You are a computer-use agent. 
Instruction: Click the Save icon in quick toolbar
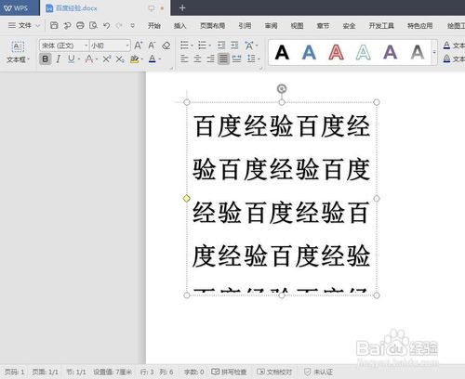pyautogui.click(x=54, y=25)
